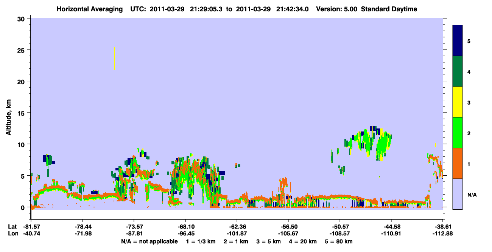Image resolution: width=492 pixels, height=252 pixels.
Task: Click the legend text '3 = 5 km'
Action: click(x=268, y=241)
